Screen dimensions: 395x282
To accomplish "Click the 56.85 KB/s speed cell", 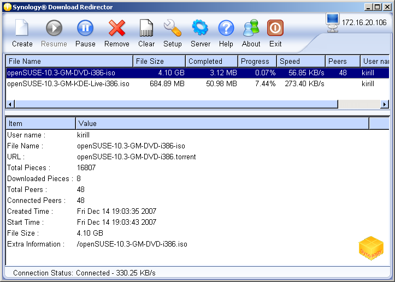I will tap(306, 73).
